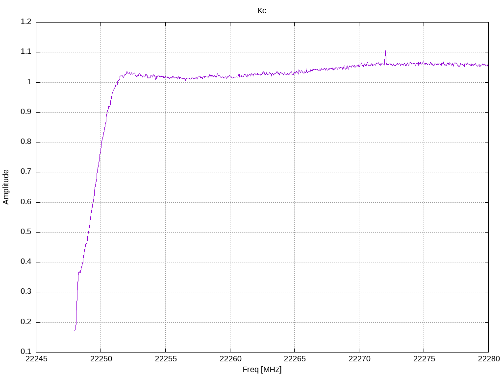Viewport: 502px width, 376px height.
Task: Click x-axis tick label 22275
Action: point(424,359)
